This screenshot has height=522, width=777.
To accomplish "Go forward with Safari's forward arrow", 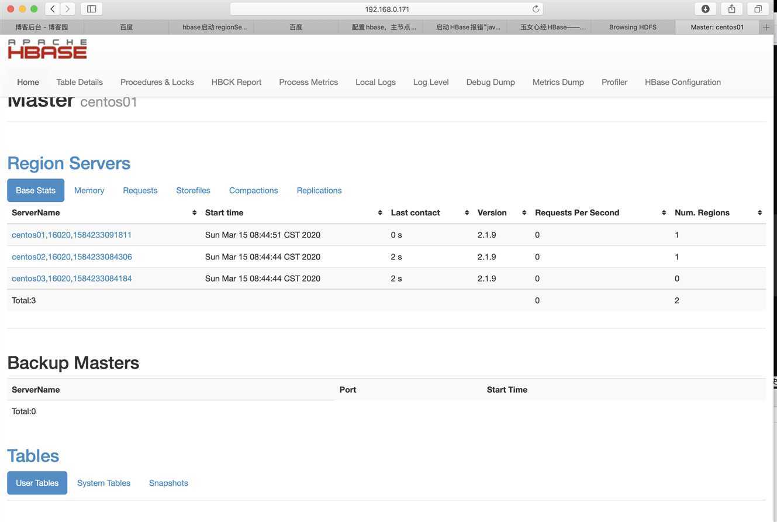I will pos(68,9).
